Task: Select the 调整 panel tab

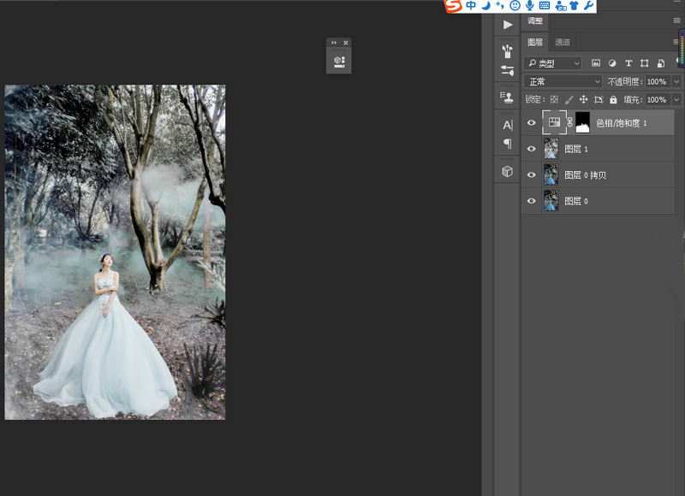Action: coord(535,21)
